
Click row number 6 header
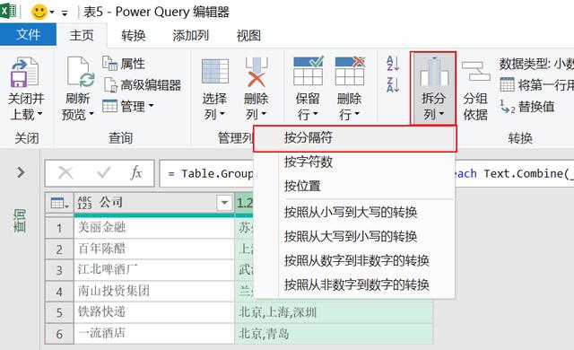tap(59, 334)
